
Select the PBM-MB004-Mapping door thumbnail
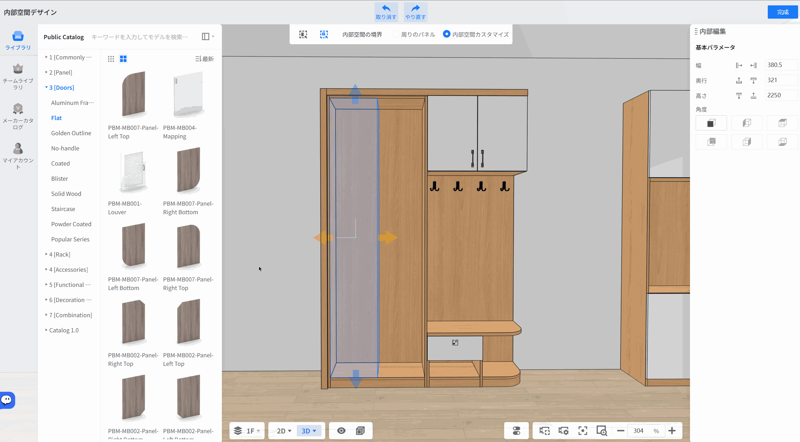click(x=188, y=94)
